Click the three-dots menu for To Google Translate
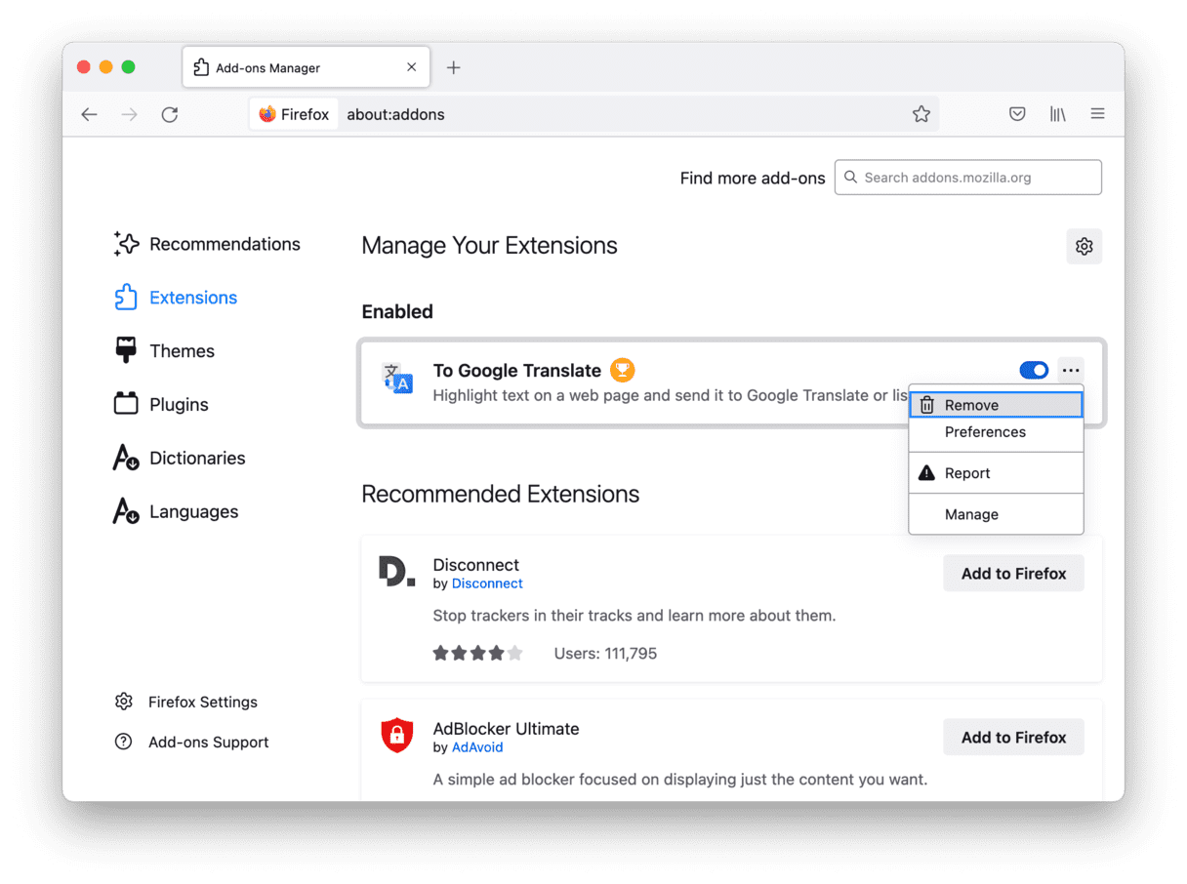Screen dimensions: 1187x884 click(1071, 370)
